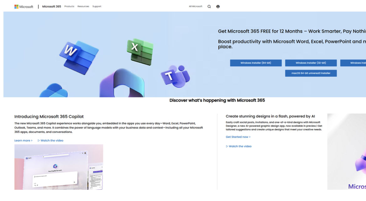Click the Microsoft 365 Copilot logo in banner
Screen dimensions: 366x201
122,83
